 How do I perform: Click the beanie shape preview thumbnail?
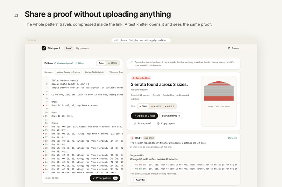pos(219,91)
